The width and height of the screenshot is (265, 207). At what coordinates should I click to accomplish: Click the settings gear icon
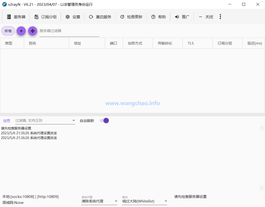click(68, 17)
